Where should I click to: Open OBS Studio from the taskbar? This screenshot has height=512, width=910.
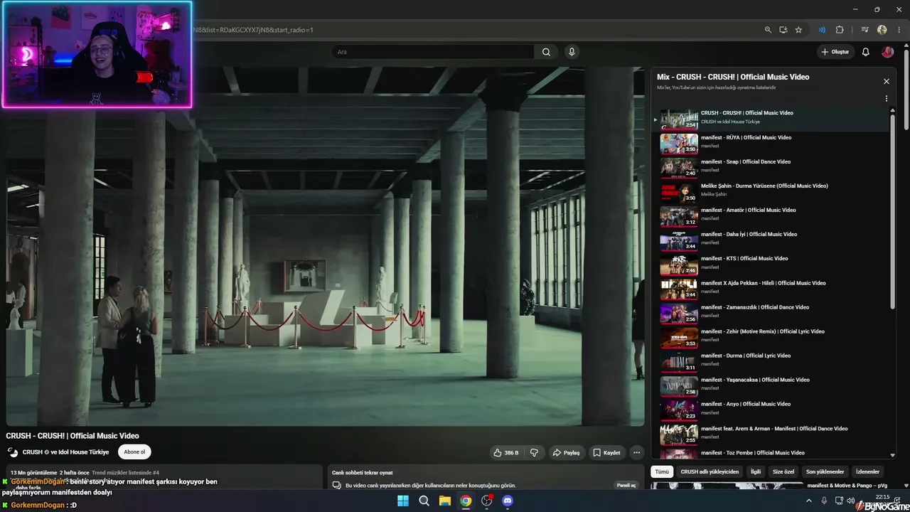coord(487,501)
